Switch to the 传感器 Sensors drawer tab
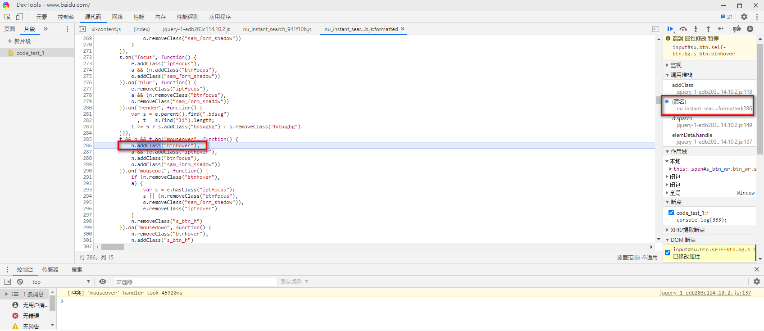Image resolution: width=764 pixels, height=331 pixels. click(50, 269)
